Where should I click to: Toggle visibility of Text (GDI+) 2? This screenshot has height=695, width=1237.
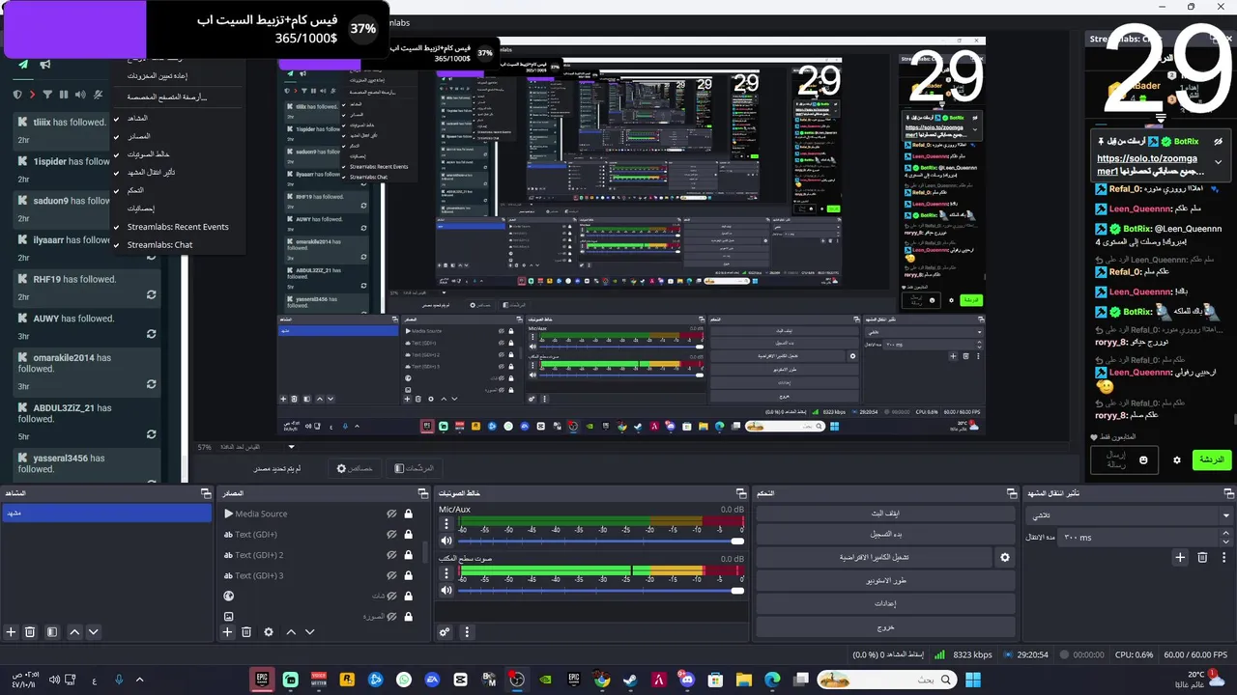392,555
